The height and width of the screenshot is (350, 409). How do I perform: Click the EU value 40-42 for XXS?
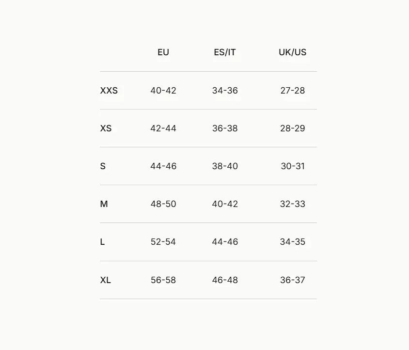coord(163,90)
